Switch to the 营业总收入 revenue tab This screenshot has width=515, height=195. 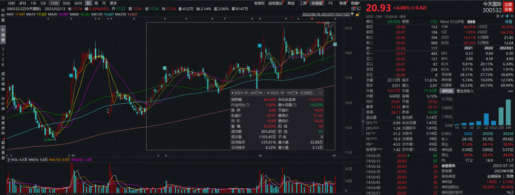pyautogui.click(x=465, y=91)
